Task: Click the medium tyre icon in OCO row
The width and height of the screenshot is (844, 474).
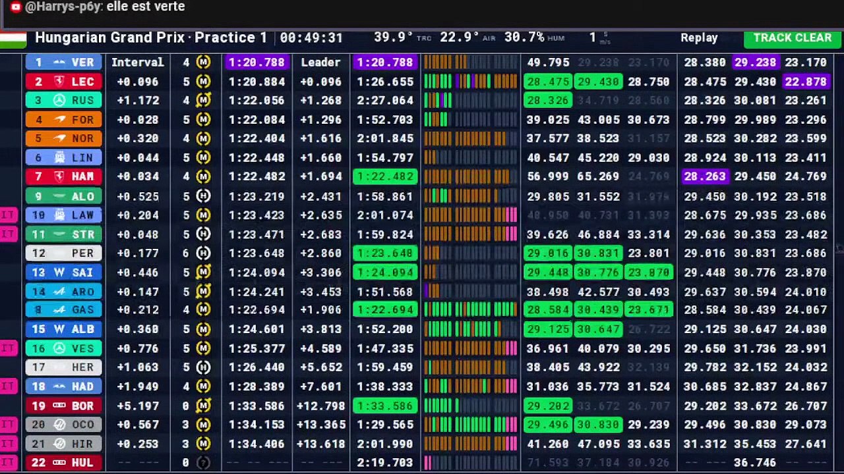Action: tap(203, 425)
